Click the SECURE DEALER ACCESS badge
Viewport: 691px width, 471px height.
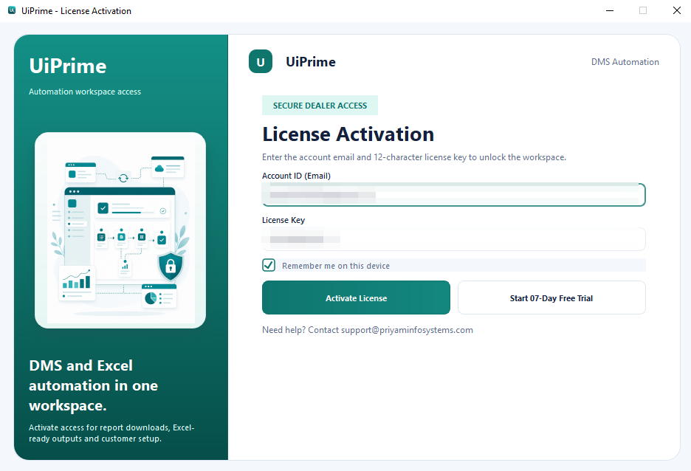tap(320, 106)
